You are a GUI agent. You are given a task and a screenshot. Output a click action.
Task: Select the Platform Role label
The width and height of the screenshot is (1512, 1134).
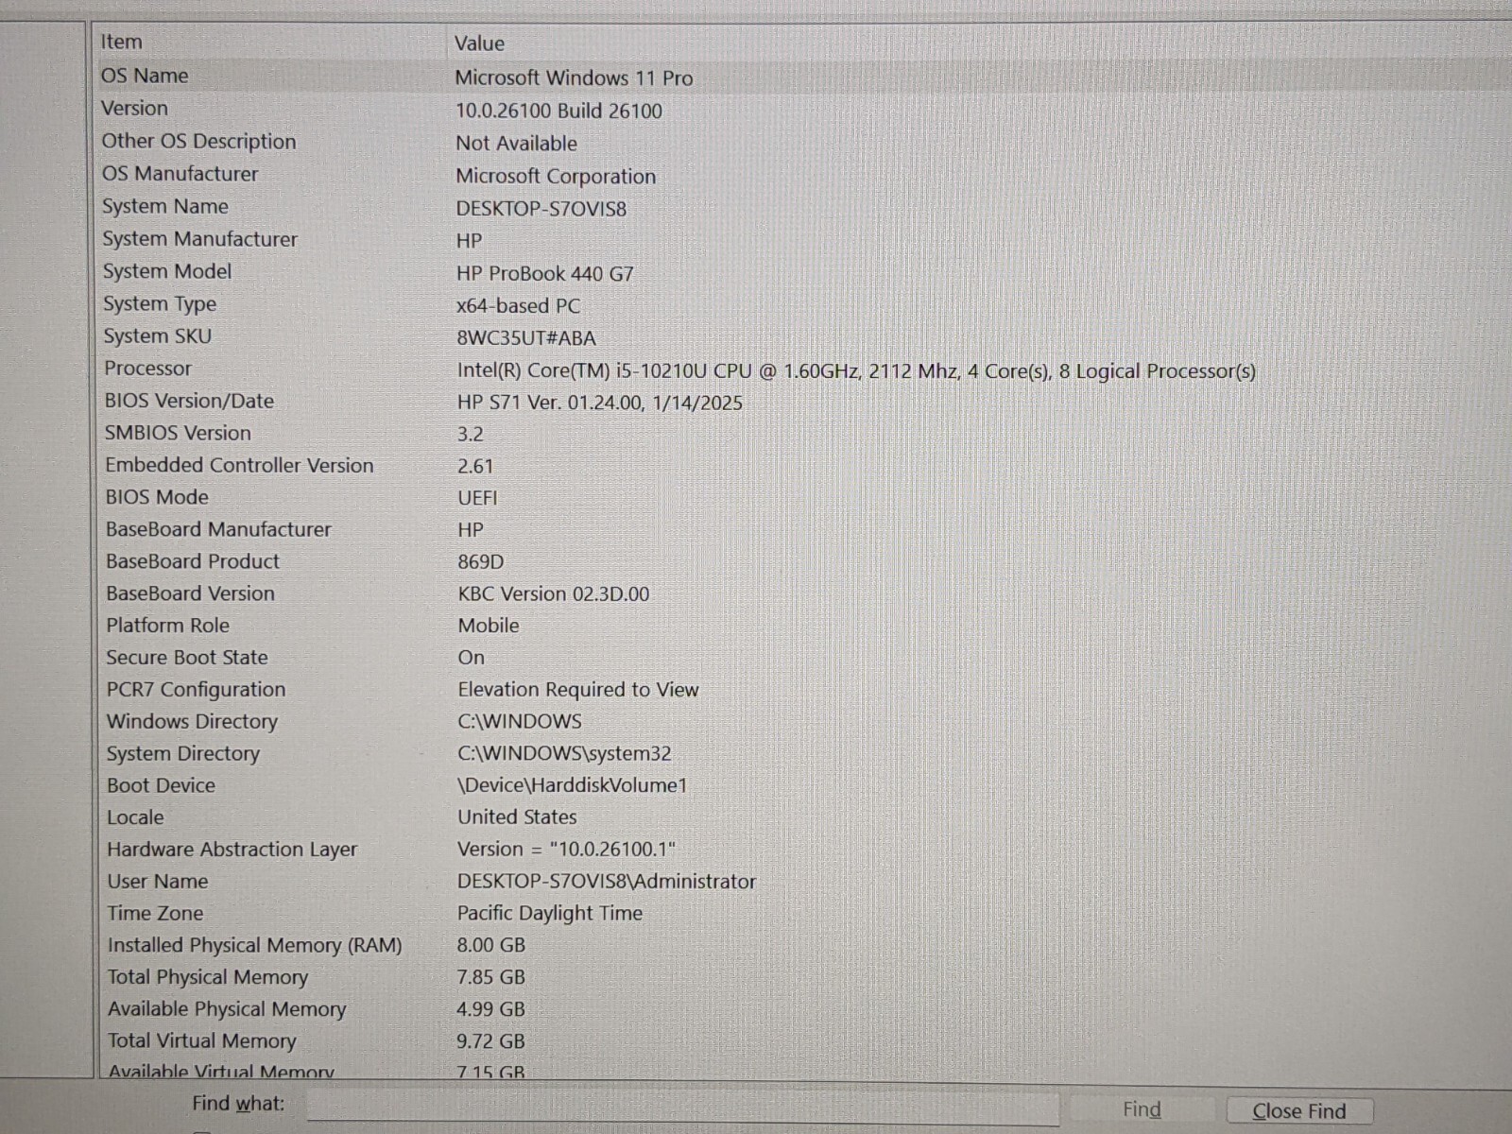click(x=167, y=626)
